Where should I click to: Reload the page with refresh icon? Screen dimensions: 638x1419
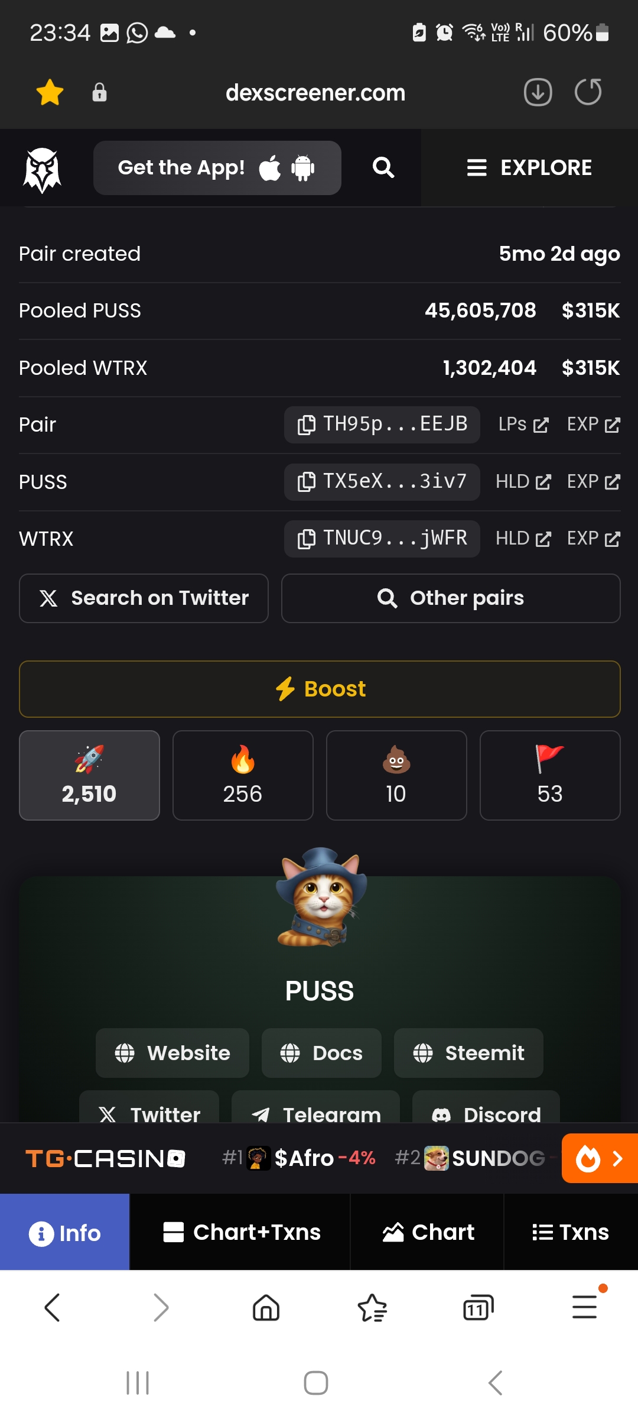[588, 92]
